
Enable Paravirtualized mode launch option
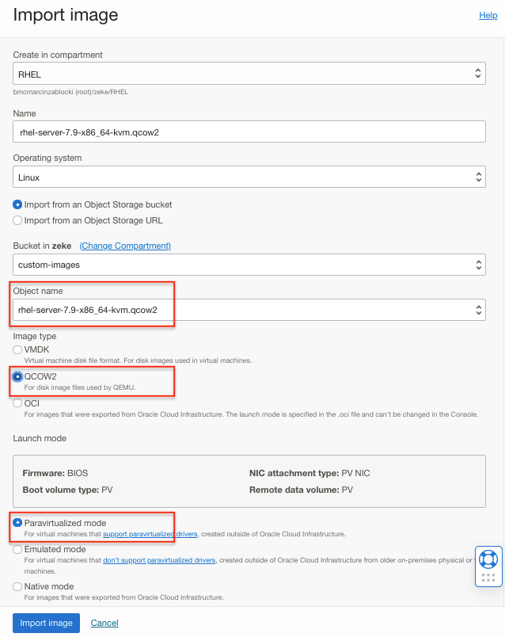[18, 523]
